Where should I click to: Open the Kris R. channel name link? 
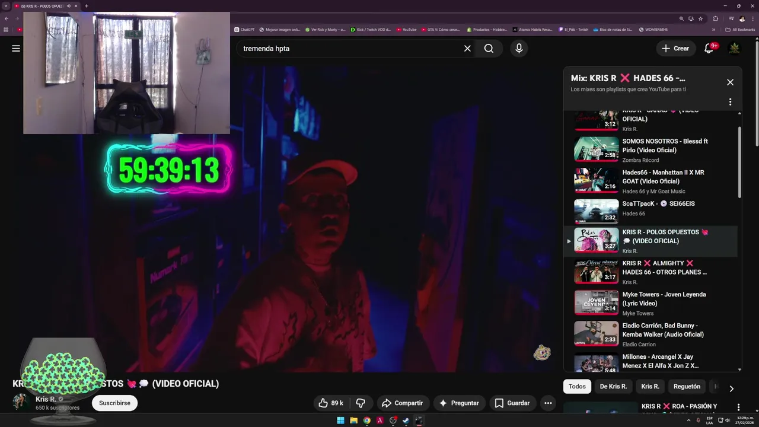click(46, 399)
